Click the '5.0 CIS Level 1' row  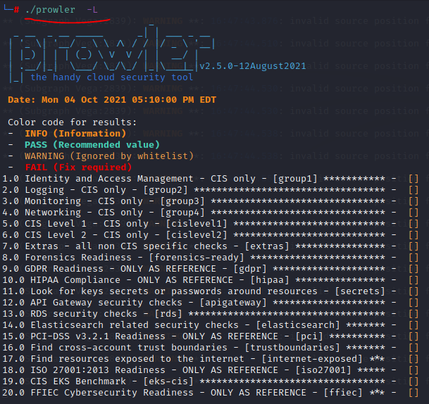(211, 223)
